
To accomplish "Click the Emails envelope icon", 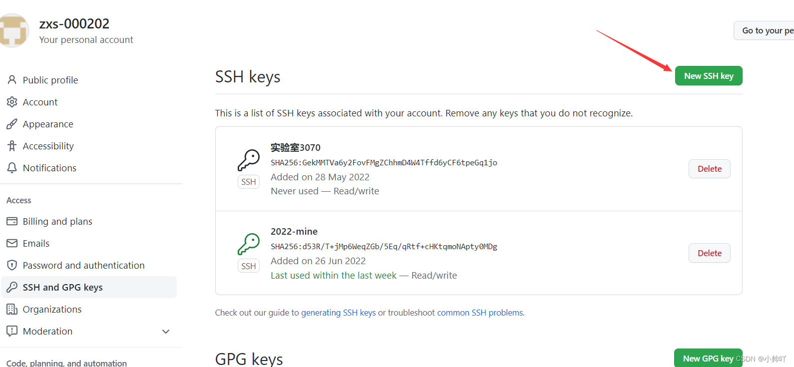I will click(x=12, y=243).
